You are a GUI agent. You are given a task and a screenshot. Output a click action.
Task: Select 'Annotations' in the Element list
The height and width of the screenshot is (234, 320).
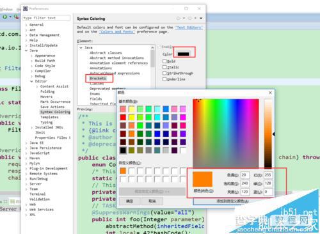click(x=100, y=68)
